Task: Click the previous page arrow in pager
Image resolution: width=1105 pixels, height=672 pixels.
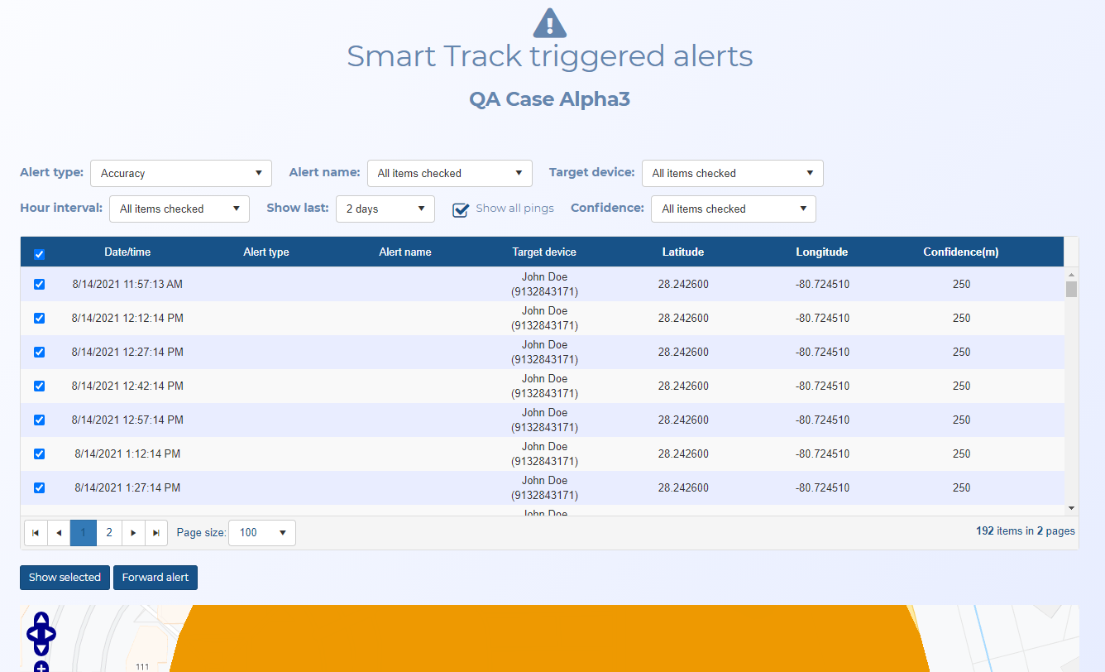Action: [59, 533]
